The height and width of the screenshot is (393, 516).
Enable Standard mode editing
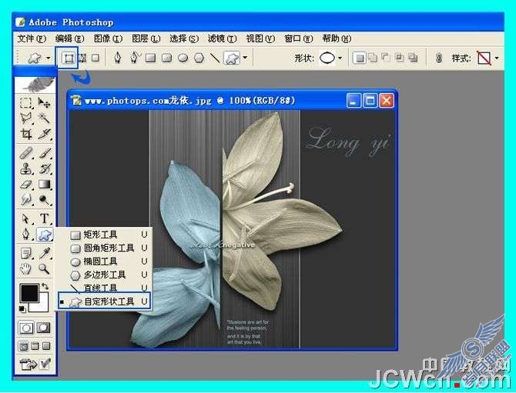26,328
